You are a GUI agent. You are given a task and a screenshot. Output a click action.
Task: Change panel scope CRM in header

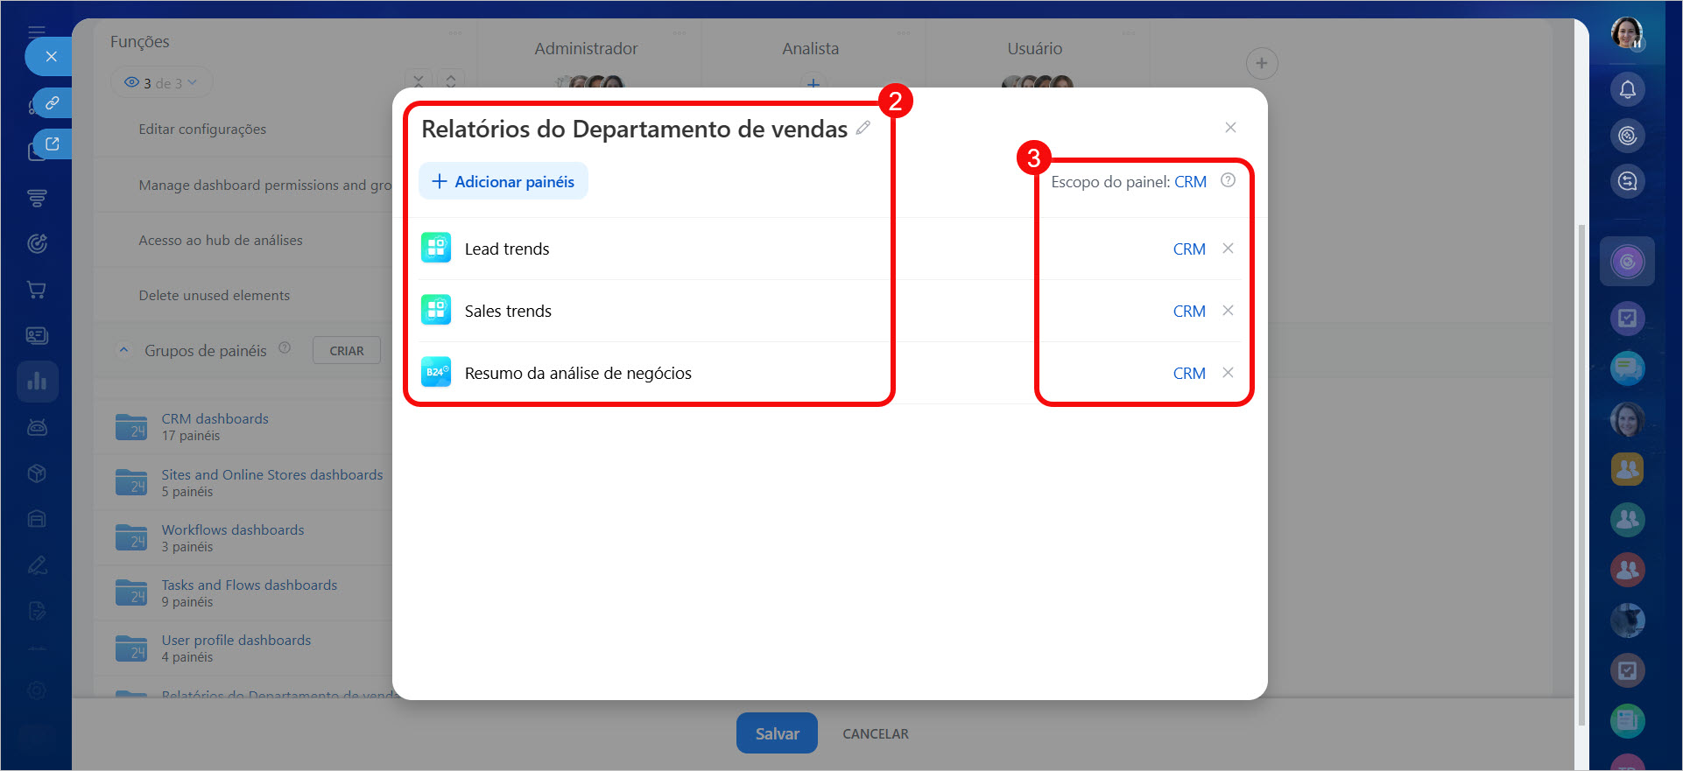tap(1190, 182)
